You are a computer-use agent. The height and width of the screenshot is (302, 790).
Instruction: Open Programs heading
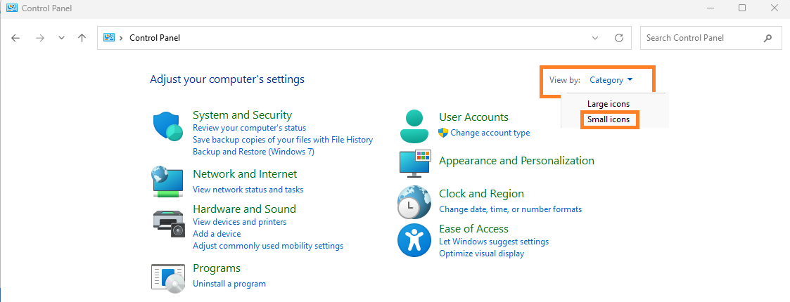click(x=217, y=268)
